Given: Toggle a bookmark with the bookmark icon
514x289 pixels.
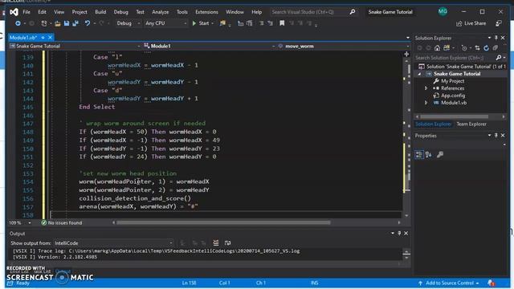Looking at the screenshot, I should [x=282, y=23].
